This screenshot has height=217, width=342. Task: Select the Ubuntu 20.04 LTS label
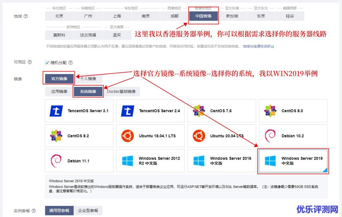click(x=227, y=136)
